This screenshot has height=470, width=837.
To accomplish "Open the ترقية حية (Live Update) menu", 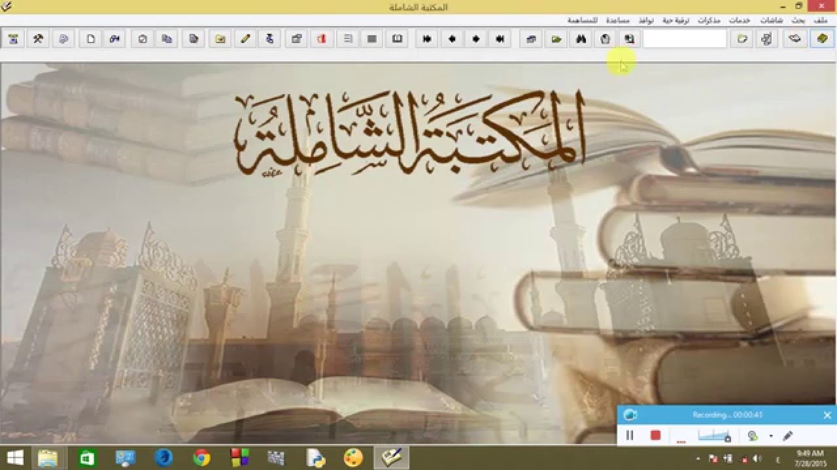I will click(x=675, y=20).
